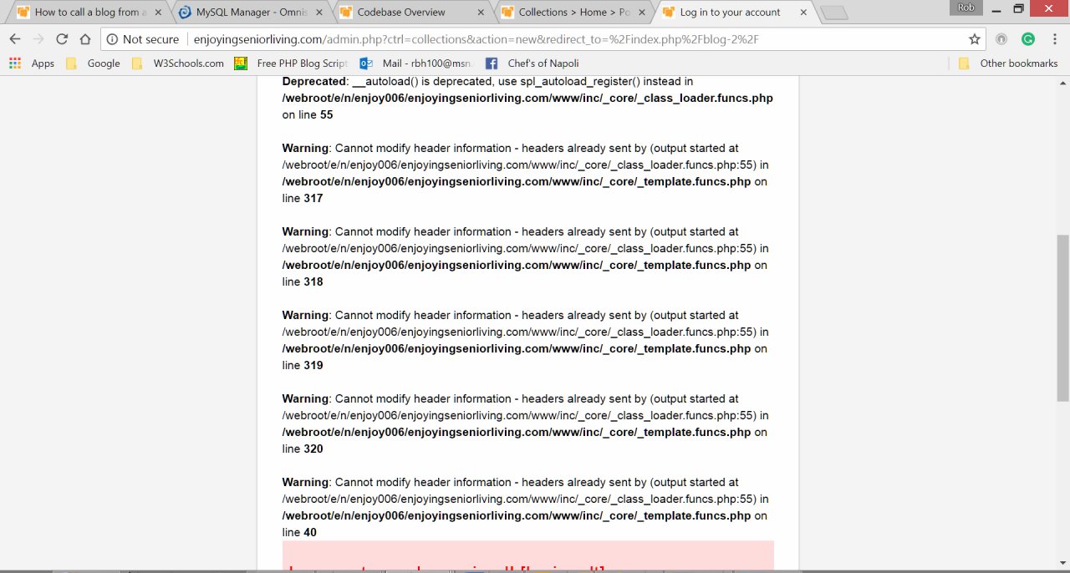Screen dimensions: 1070x573
Task: View Not secure site information
Action: (x=142, y=39)
